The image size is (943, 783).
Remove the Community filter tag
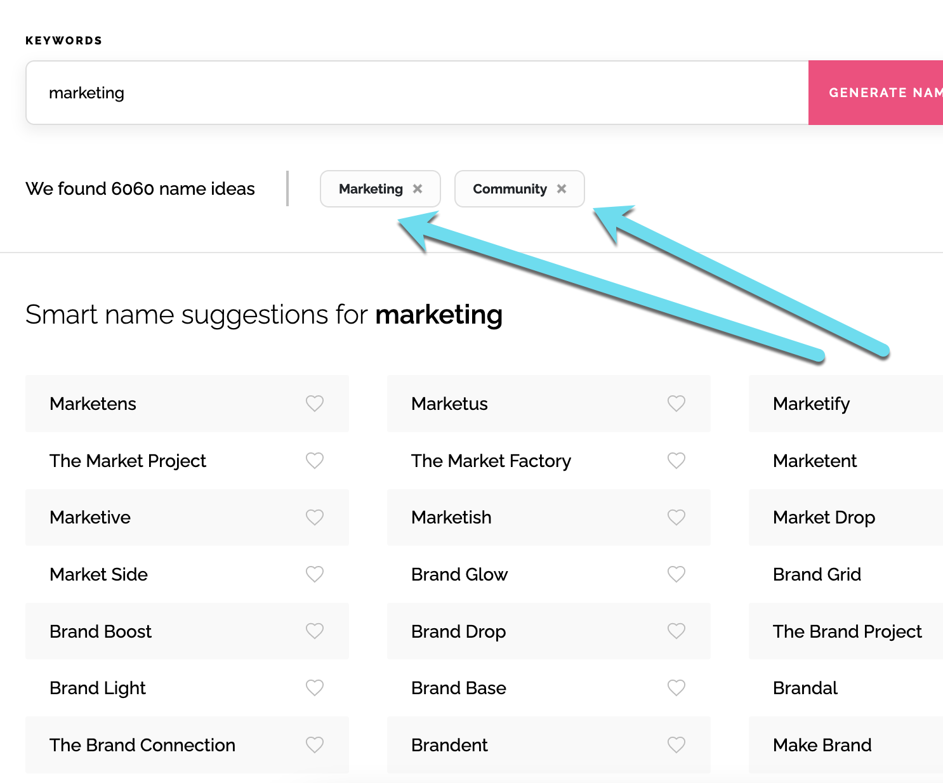(x=561, y=188)
